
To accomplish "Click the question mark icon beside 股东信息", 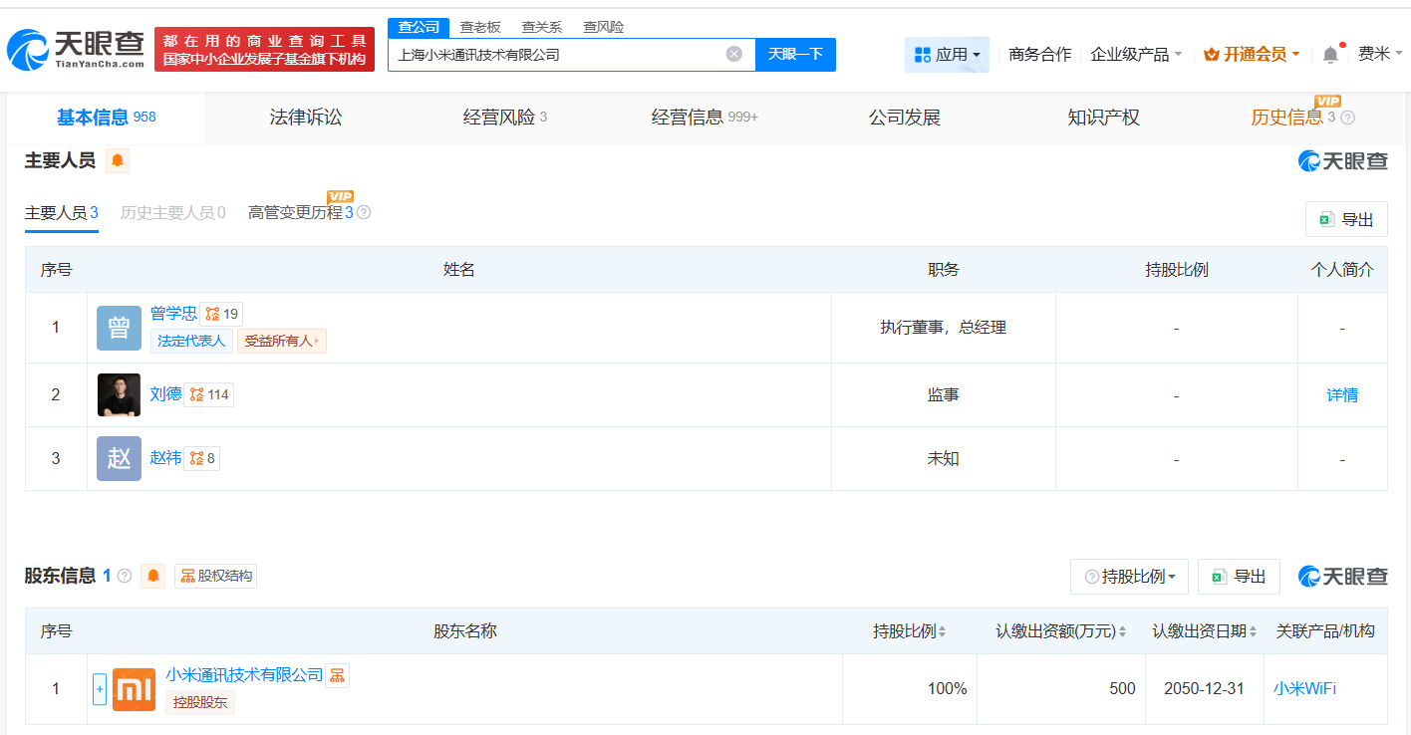I will pos(125,576).
